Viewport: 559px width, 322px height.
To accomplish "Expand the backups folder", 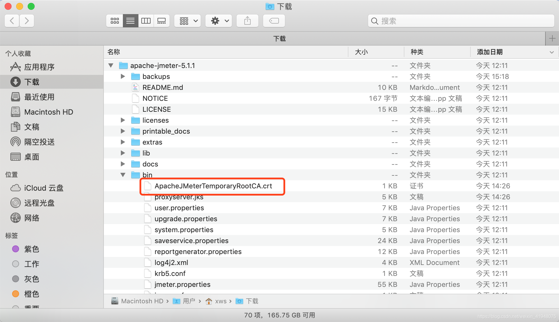I will point(123,76).
